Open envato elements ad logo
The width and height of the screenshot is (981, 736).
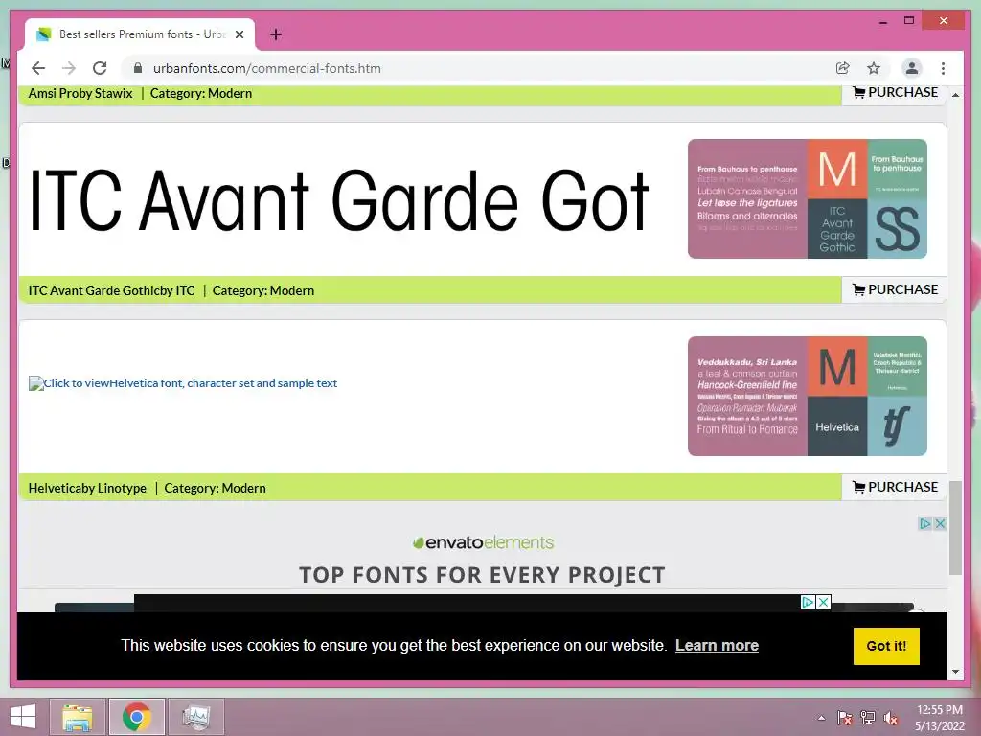coord(483,542)
